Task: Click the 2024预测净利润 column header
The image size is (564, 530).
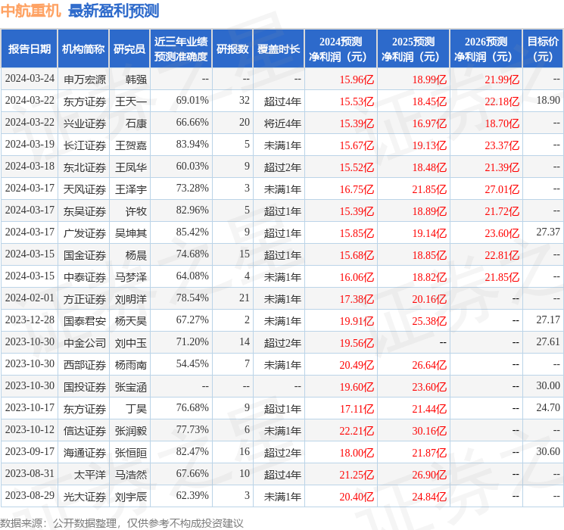Action: (x=340, y=49)
